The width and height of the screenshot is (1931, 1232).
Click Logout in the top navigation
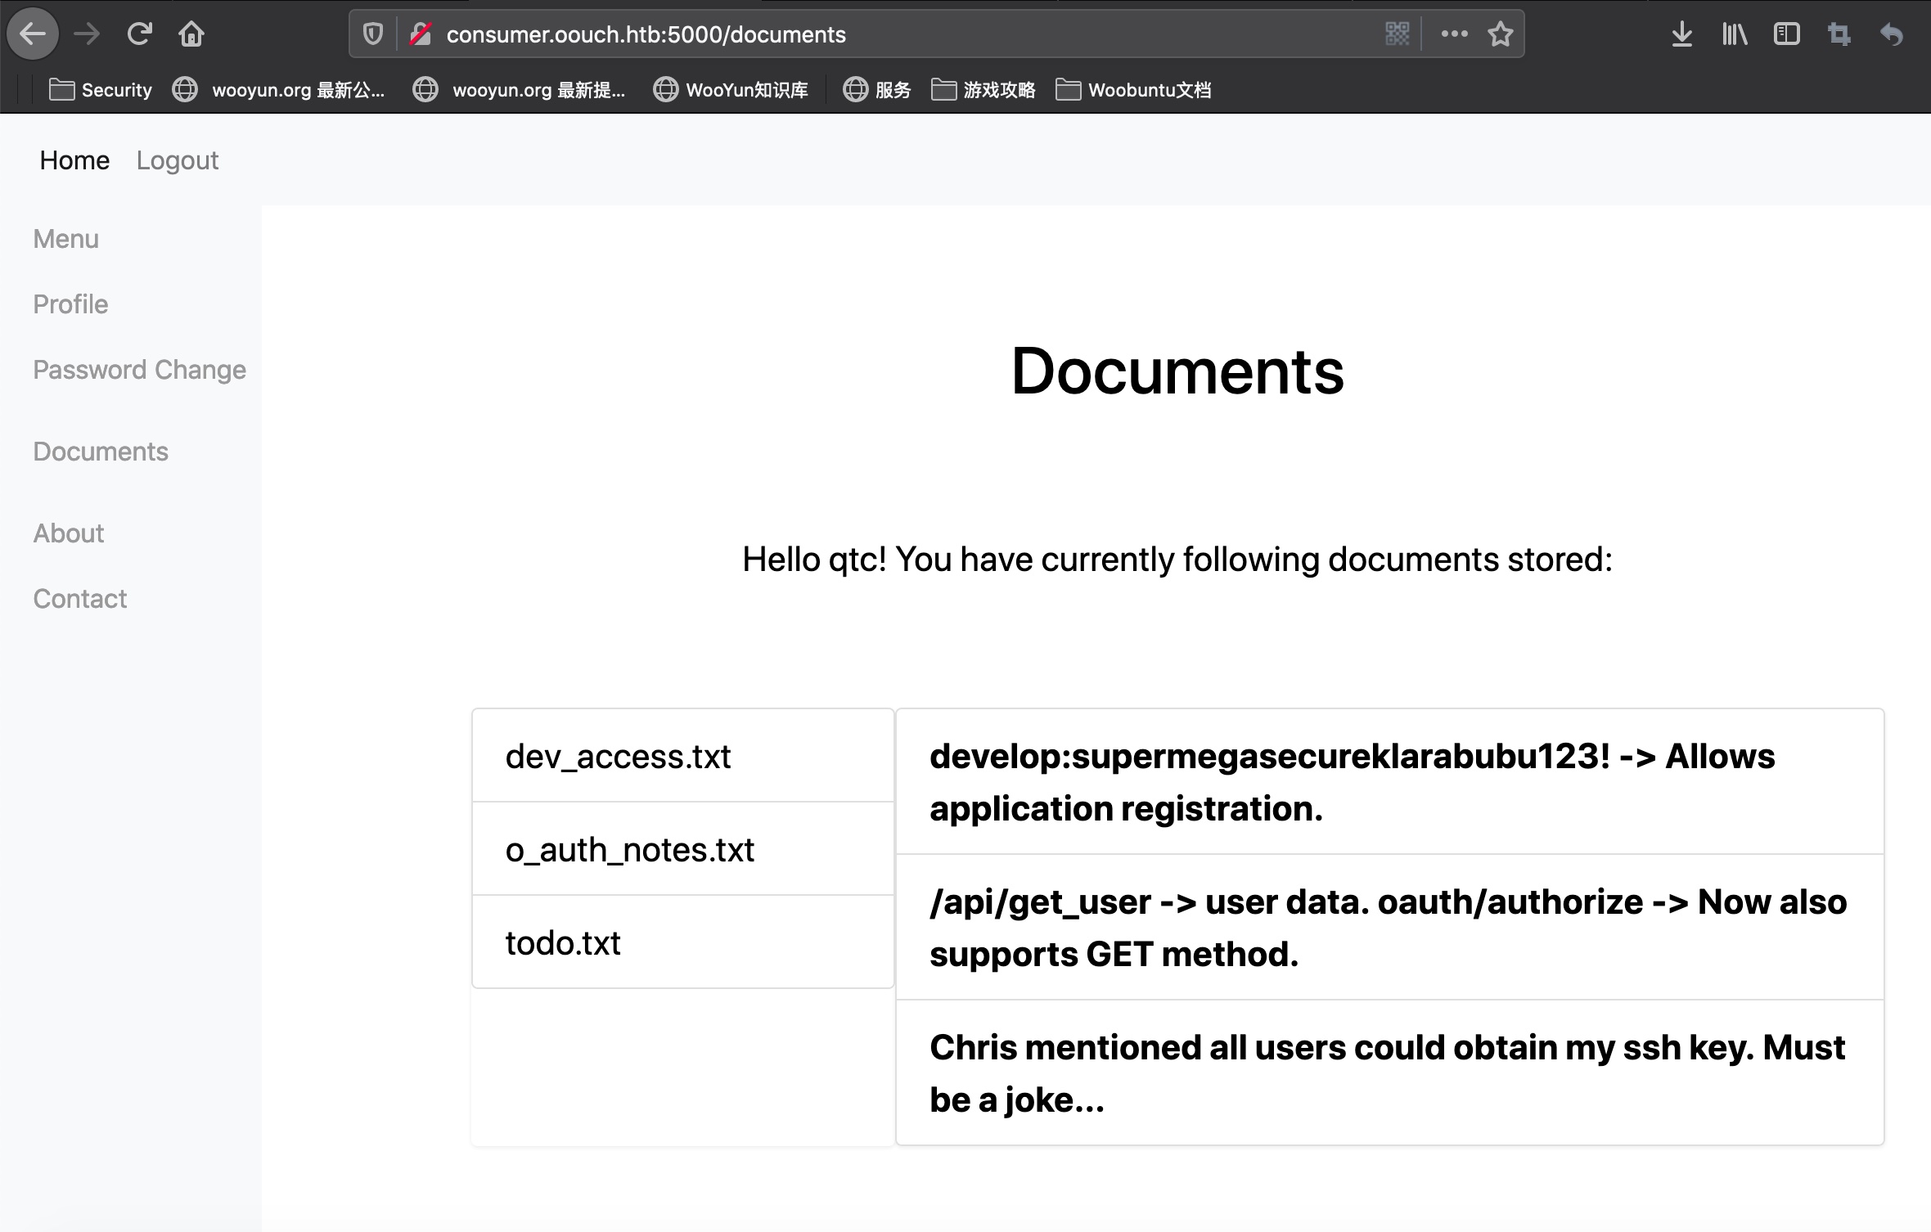point(178,160)
